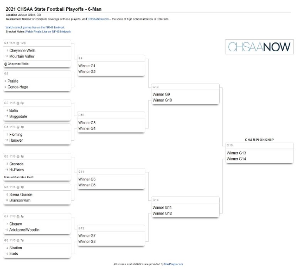Select Genoa-Hugo in the bracket
Screen dimensions: 296x269
click(x=18, y=87)
